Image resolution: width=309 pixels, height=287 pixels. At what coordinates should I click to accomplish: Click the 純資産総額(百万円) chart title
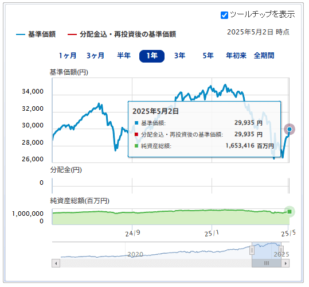pyautogui.click(x=80, y=201)
